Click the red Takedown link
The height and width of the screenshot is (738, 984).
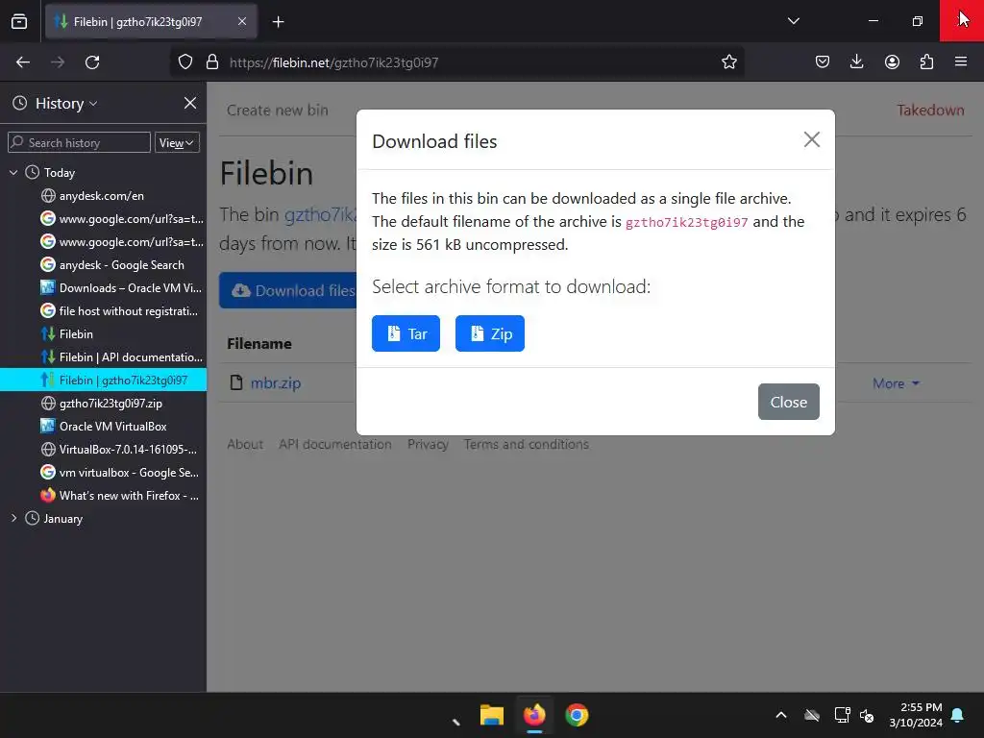tap(930, 110)
